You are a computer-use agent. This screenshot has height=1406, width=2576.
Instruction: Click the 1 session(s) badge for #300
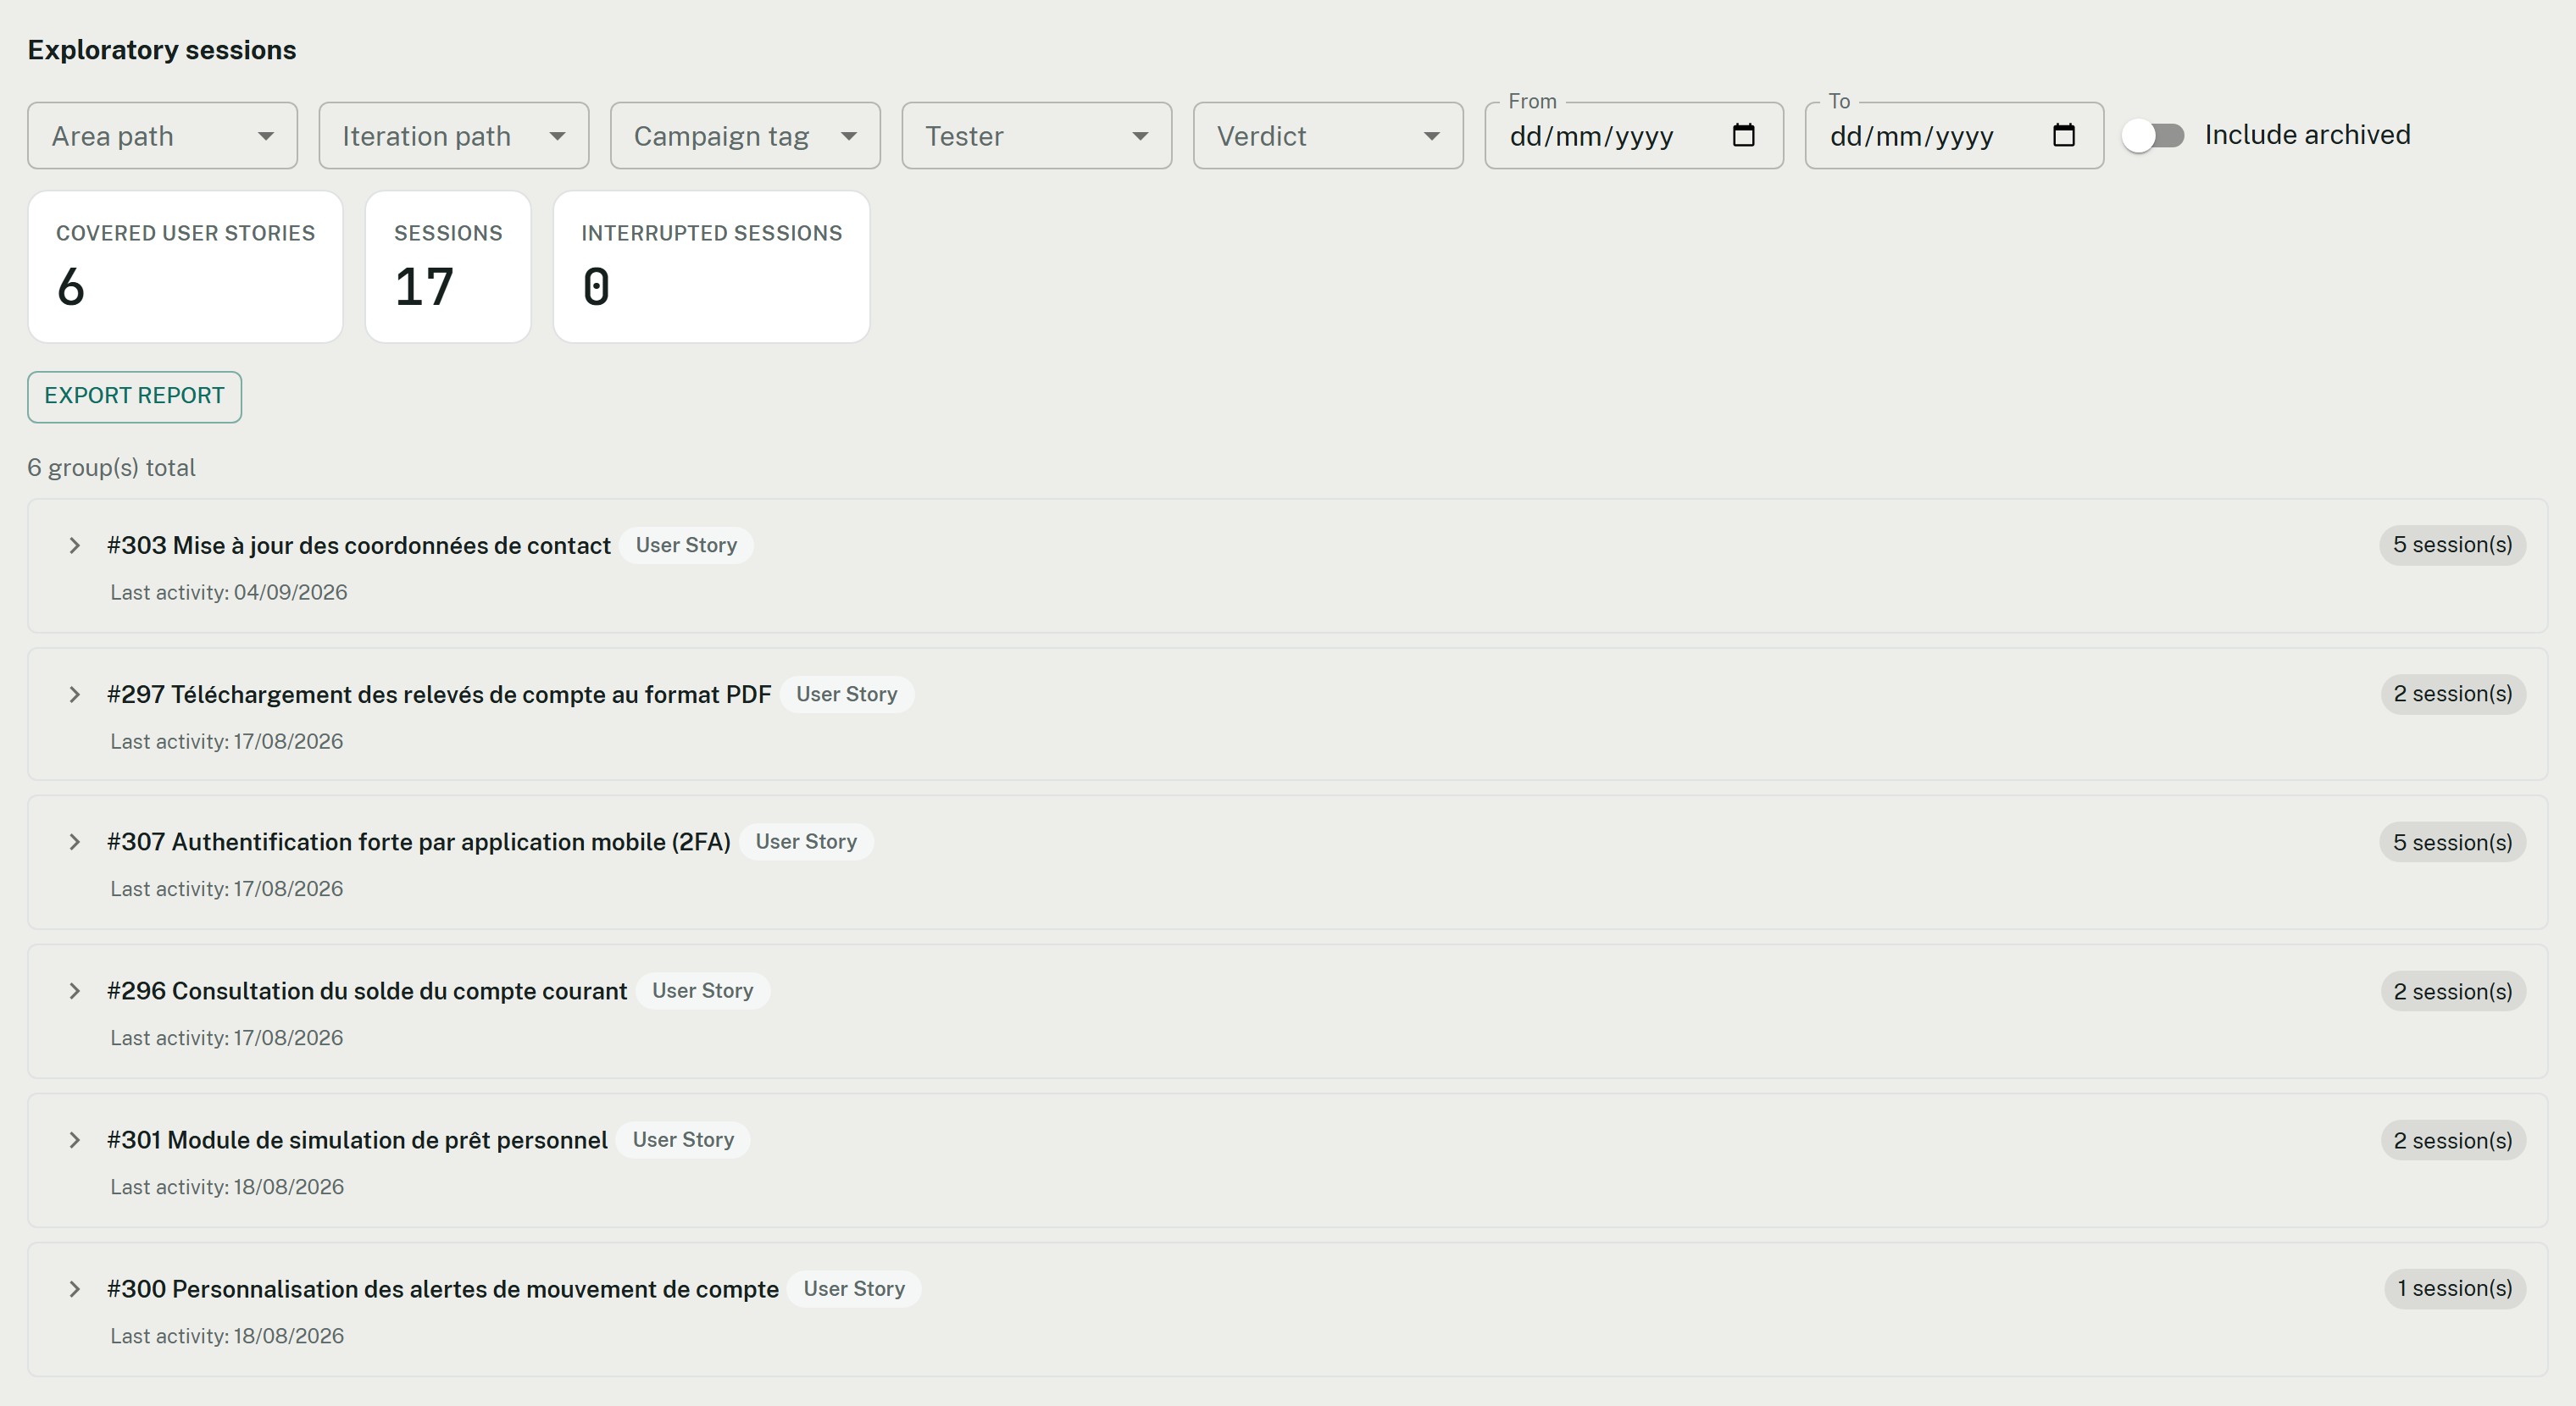pyautogui.click(x=2454, y=1289)
